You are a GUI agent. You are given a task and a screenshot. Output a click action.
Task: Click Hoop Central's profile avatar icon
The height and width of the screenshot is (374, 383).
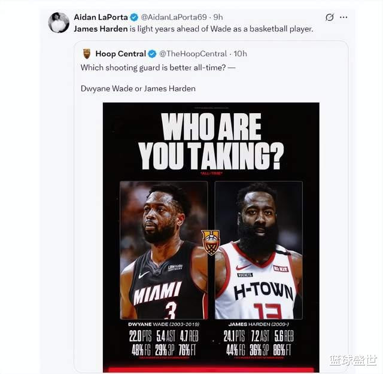point(87,54)
